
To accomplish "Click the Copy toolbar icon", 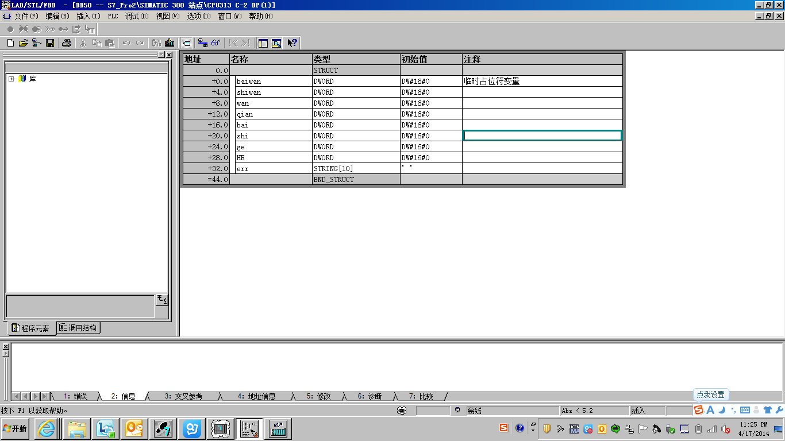I will point(97,43).
